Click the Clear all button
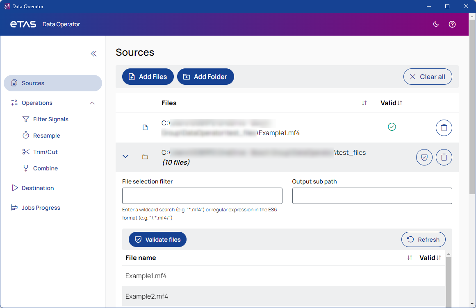476x308 pixels. click(x=428, y=77)
